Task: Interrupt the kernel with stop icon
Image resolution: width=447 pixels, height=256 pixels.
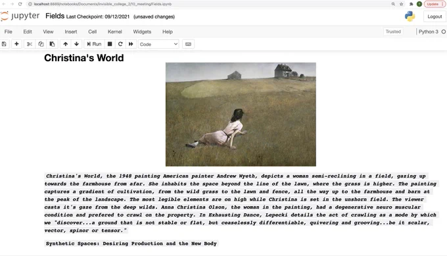Action: click(x=110, y=44)
